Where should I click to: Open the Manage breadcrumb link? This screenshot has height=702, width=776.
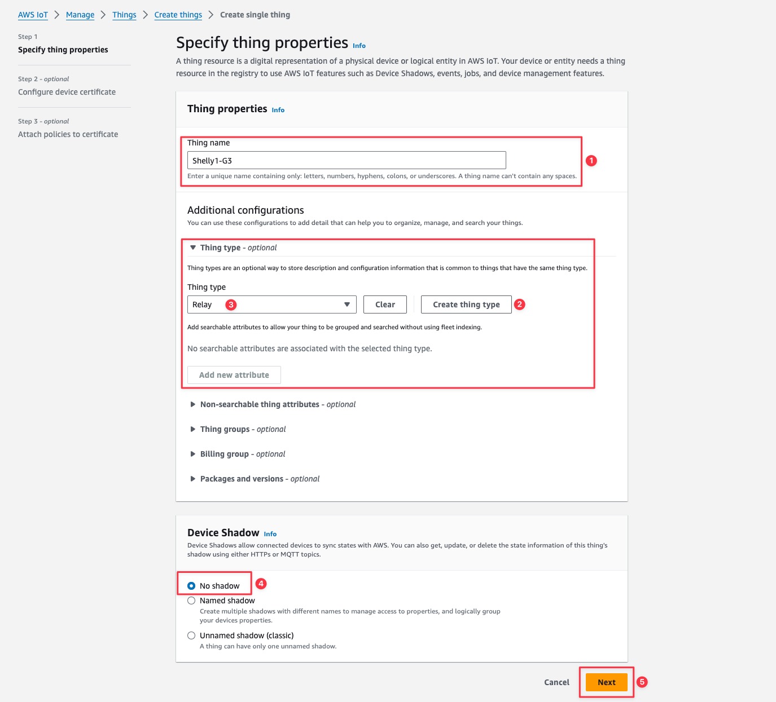[80, 15]
